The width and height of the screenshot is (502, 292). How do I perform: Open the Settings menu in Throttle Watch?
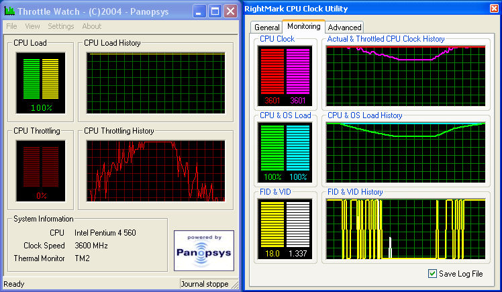pyautogui.click(x=61, y=26)
